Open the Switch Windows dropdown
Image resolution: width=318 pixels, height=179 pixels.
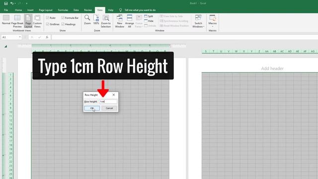click(198, 21)
